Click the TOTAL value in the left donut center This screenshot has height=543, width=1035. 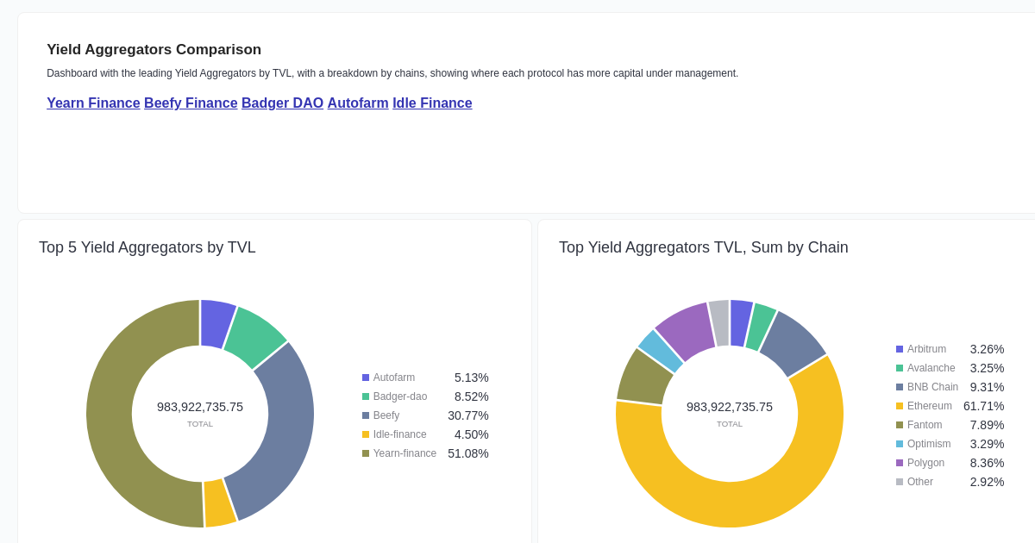200,407
